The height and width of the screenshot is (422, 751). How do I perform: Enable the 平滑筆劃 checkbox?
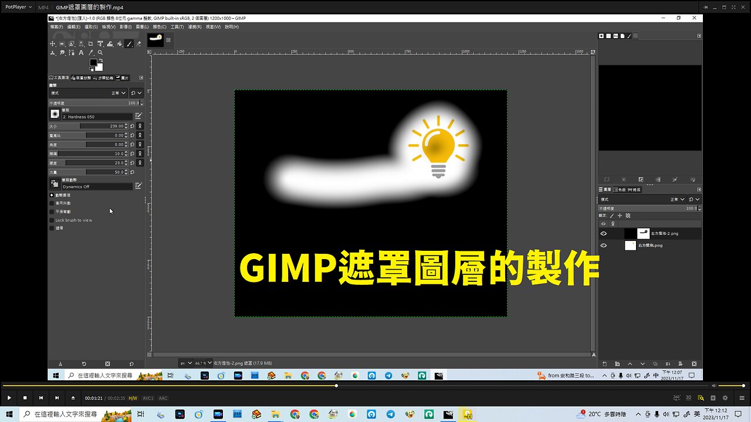coord(52,212)
